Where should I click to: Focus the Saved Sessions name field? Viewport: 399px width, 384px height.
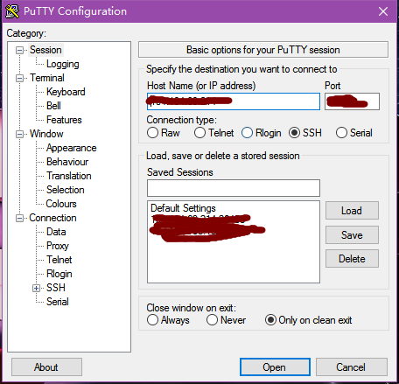234,188
